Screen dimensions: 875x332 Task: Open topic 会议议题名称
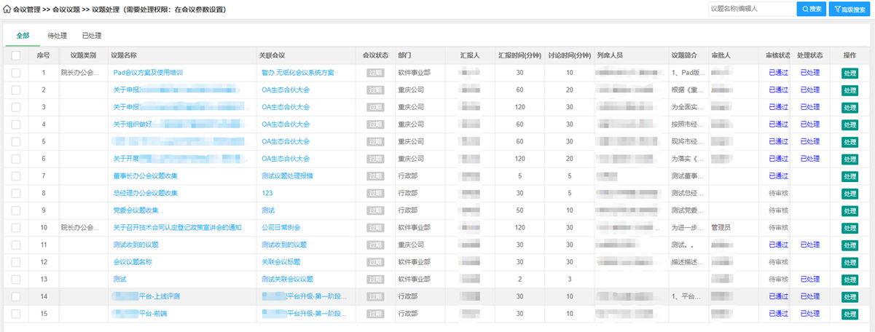[133, 262]
